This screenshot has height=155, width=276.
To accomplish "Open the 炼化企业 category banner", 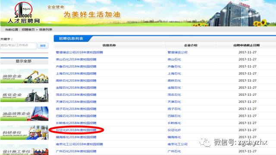I will click(x=24, y=95).
